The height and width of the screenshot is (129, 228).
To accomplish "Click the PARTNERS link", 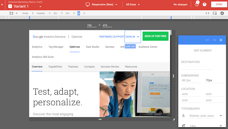I will pyautogui.click(x=105, y=37).
